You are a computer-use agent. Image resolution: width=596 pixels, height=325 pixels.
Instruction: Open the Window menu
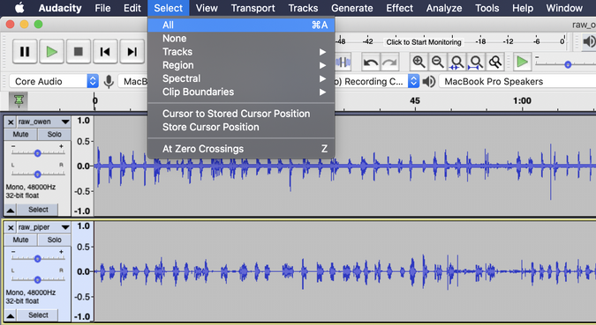coord(564,8)
